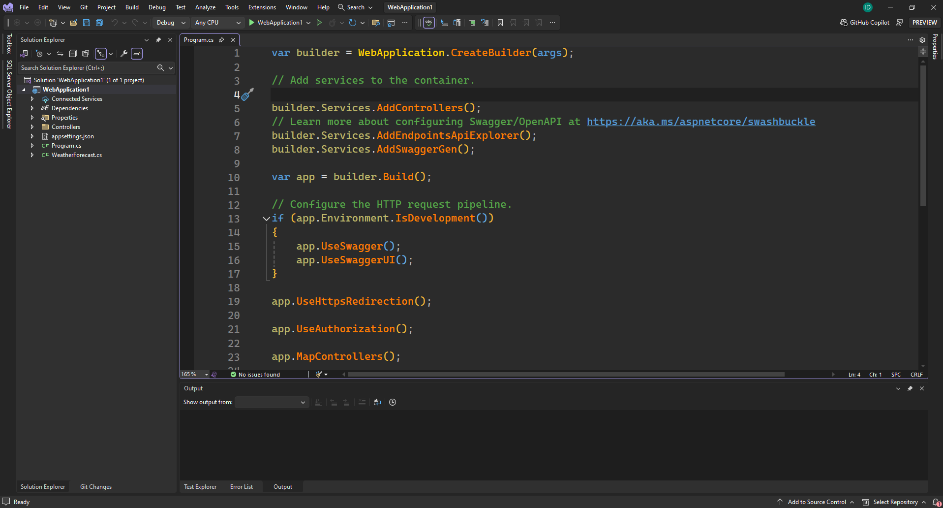Click Collapse All in Solution Explorer
The width and height of the screenshot is (943, 508).
(73, 54)
